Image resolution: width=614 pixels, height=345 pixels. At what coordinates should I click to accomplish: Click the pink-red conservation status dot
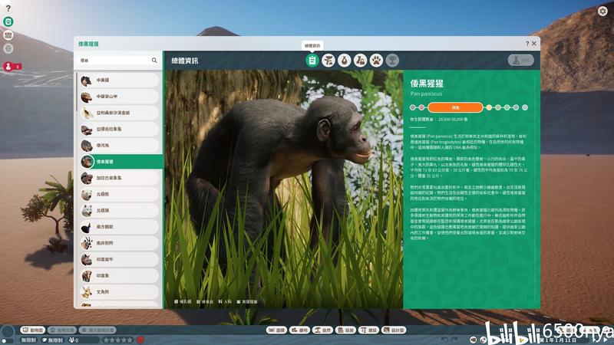421,107
